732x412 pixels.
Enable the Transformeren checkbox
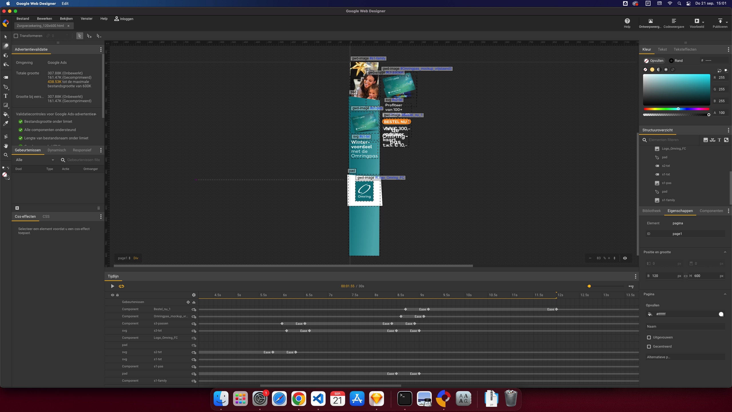pyautogui.click(x=16, y=36)
